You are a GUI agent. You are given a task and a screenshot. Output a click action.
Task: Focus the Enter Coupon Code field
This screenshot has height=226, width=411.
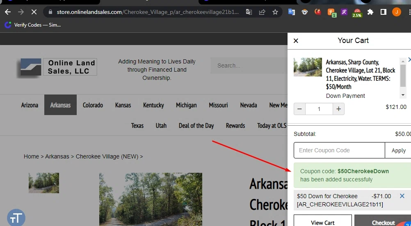pos(339,150)
